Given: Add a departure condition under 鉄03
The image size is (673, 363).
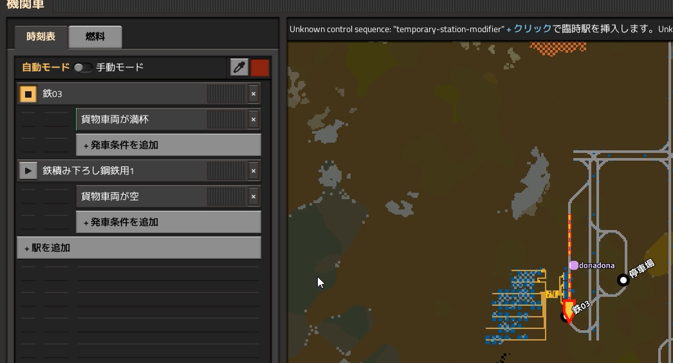Looking at the screenshot, I should click(x=169, y=145).
